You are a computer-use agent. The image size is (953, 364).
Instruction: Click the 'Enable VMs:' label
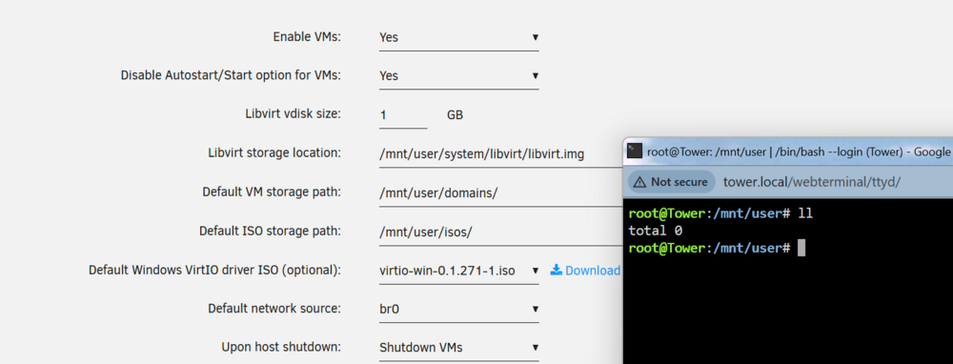click(307, 36)
